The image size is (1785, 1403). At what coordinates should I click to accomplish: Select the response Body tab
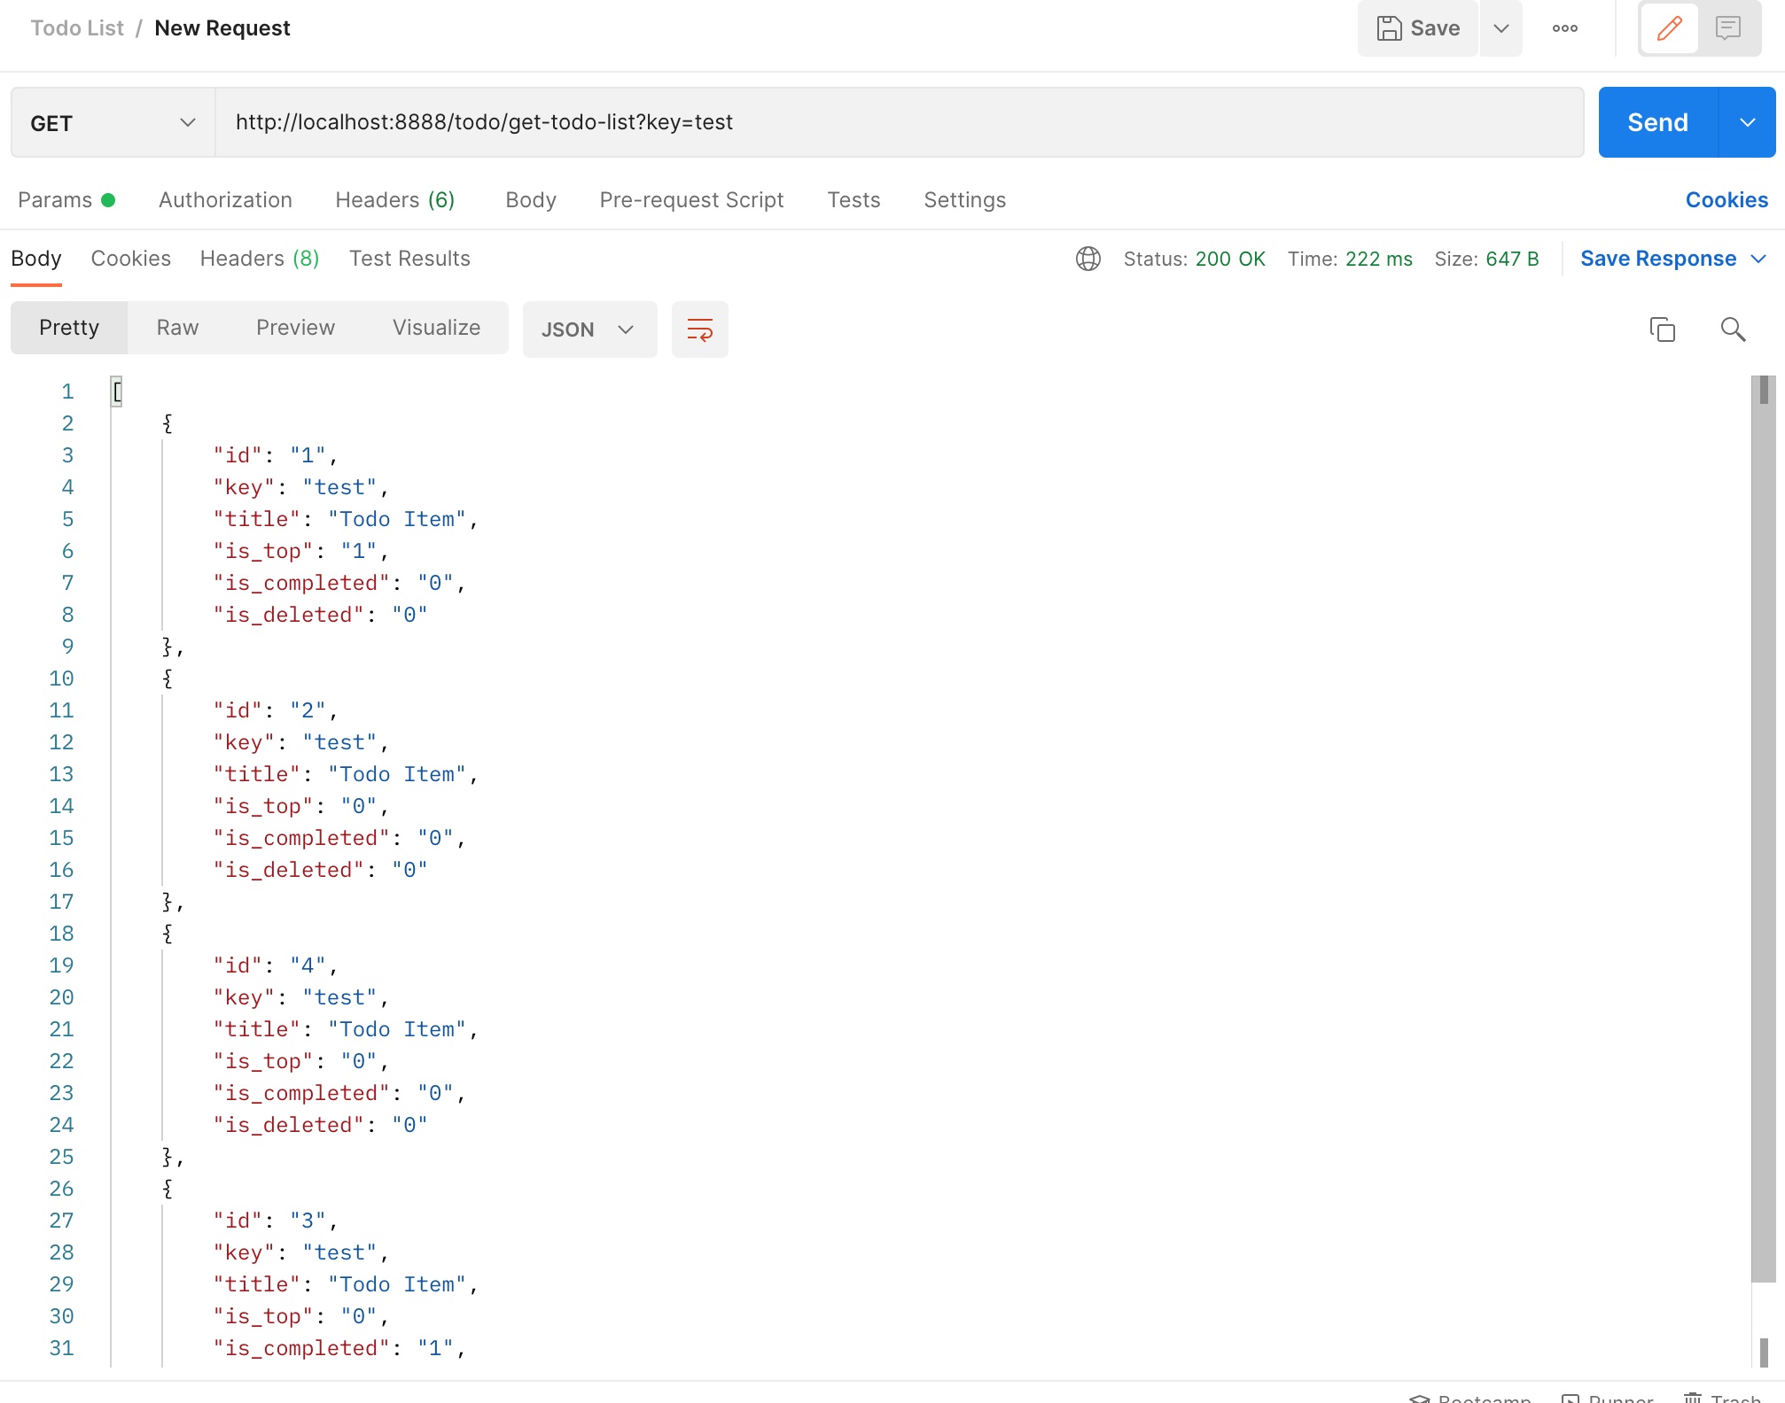click(36, 259)
